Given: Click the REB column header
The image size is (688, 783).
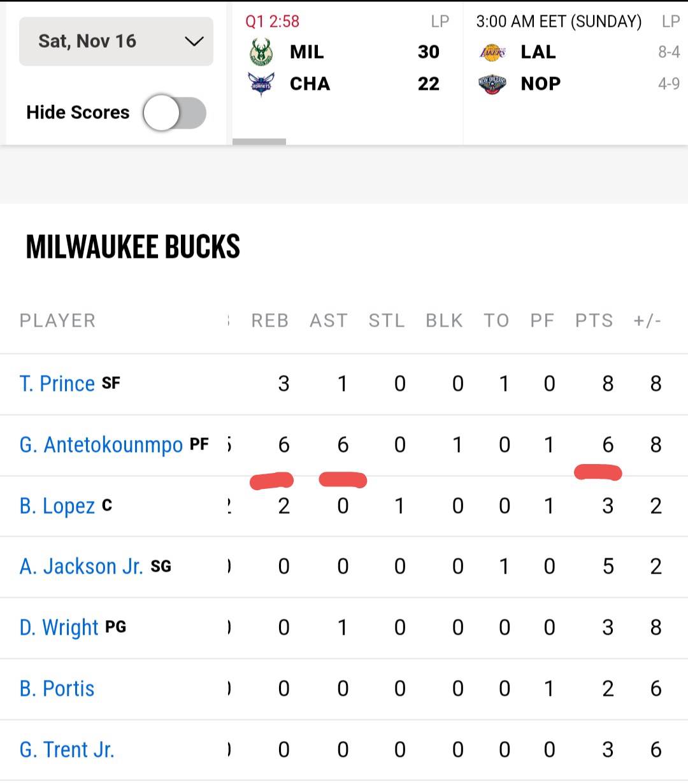Looking at the screenshot, I should tap(270, 321).
